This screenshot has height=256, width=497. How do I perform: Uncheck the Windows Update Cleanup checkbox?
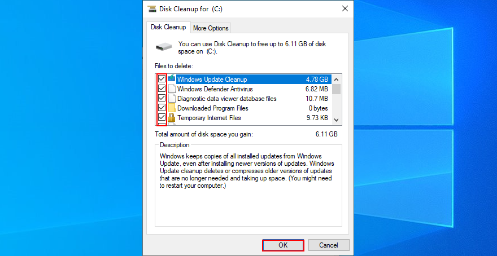(x=162, y=80)
